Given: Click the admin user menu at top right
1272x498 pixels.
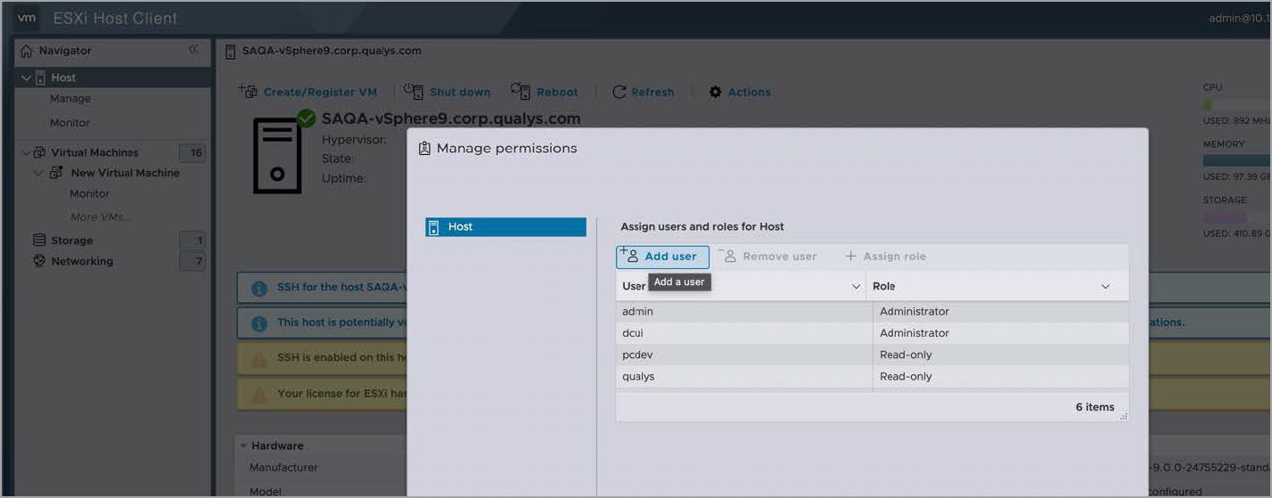Looking at the screenshot, I should [1240, 18].
